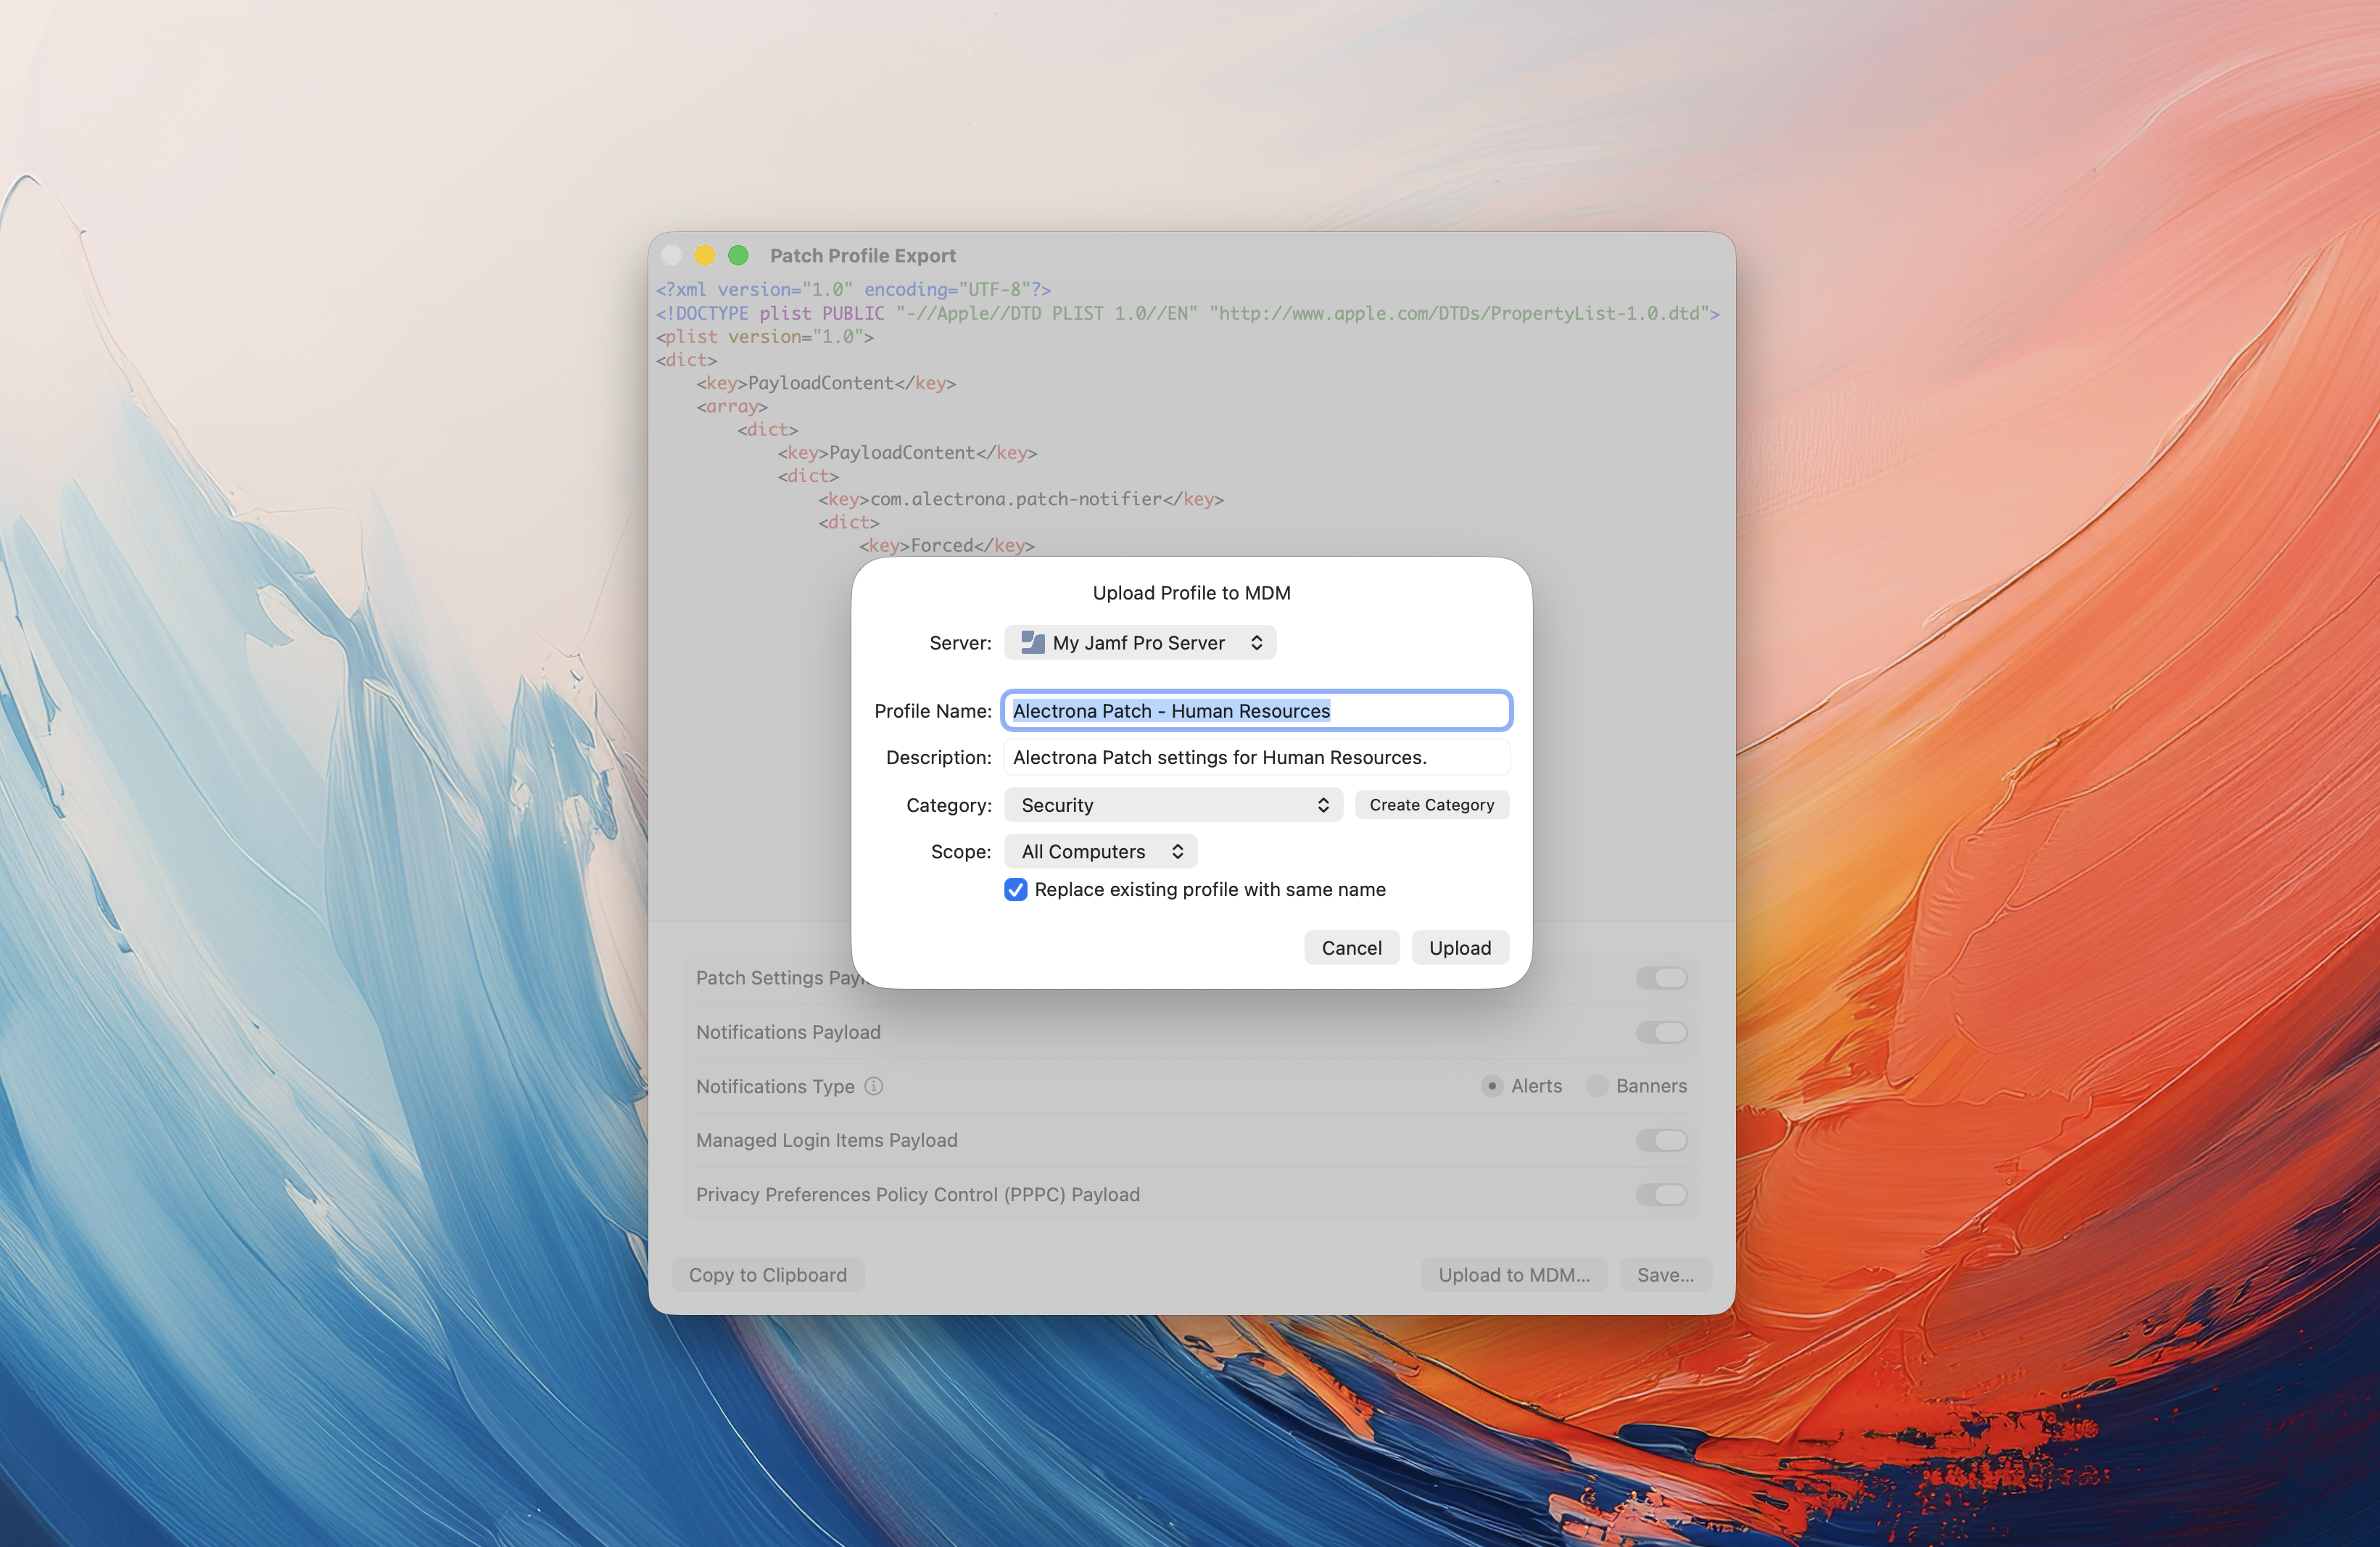
Task: Select the Alerts radio button
Action: point(1492,1085)
